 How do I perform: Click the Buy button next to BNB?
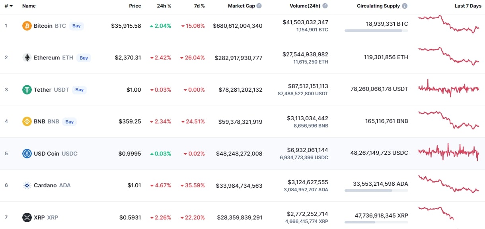[x=70, y=122]
